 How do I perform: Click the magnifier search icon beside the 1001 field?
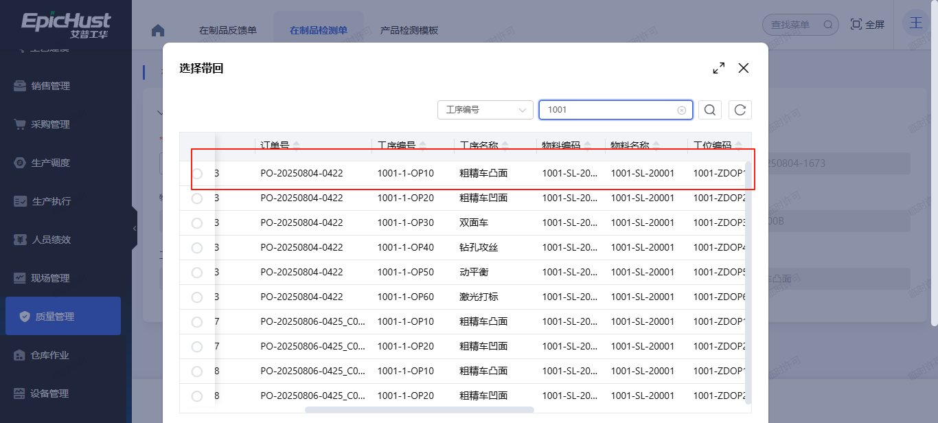click(709, 109)
